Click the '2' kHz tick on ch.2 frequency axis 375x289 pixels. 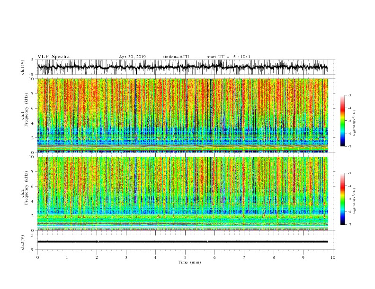pos(33,216)
